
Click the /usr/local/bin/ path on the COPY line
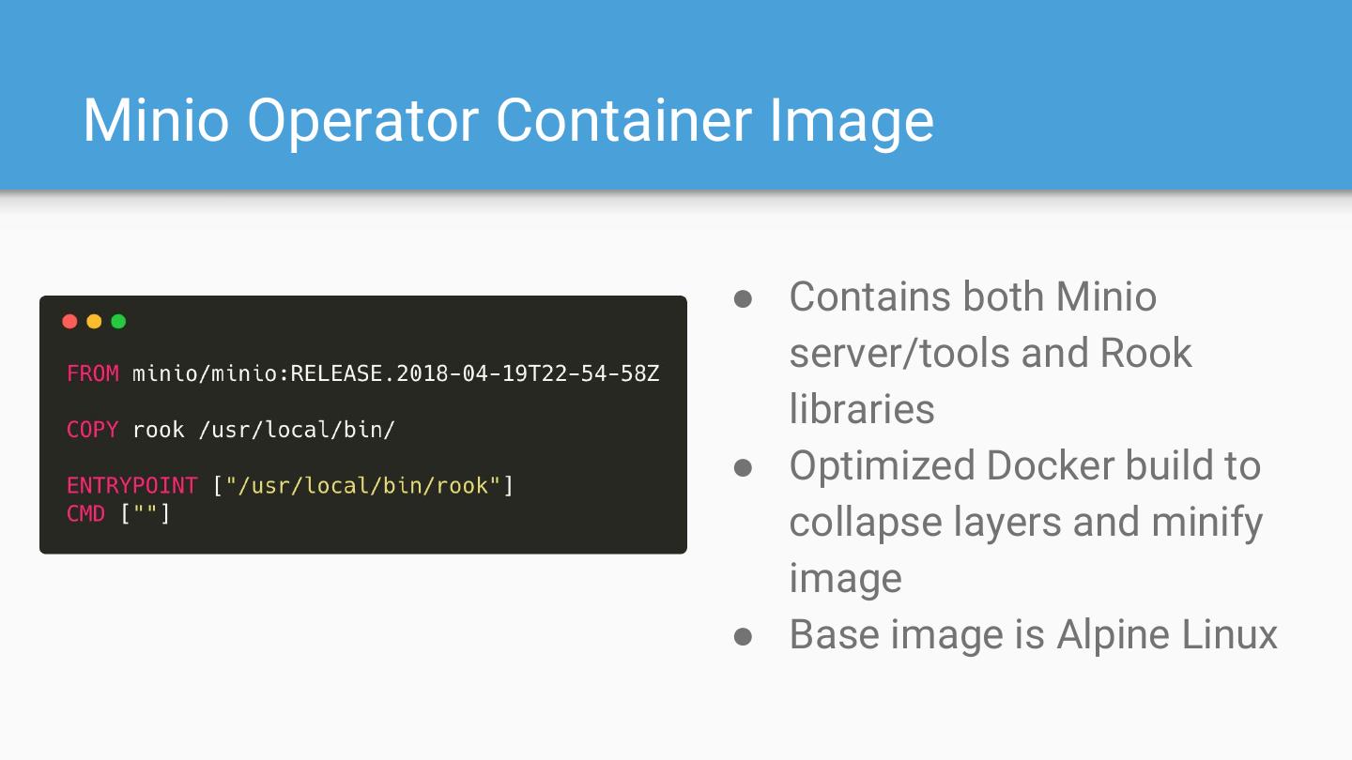coord(297,430)
